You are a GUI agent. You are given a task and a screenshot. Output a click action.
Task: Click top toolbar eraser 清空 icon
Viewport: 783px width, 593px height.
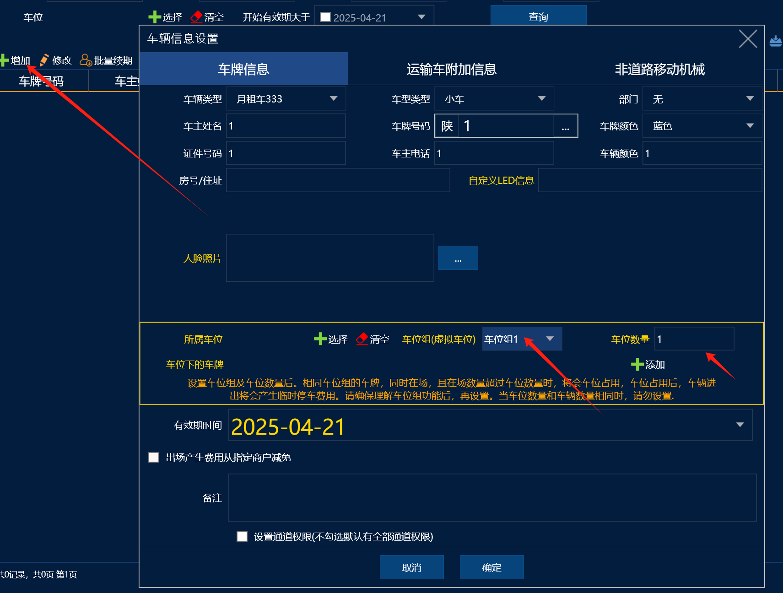pos(196,17)
